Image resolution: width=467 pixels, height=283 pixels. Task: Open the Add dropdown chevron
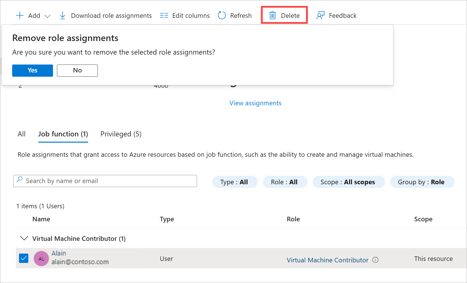48,16
